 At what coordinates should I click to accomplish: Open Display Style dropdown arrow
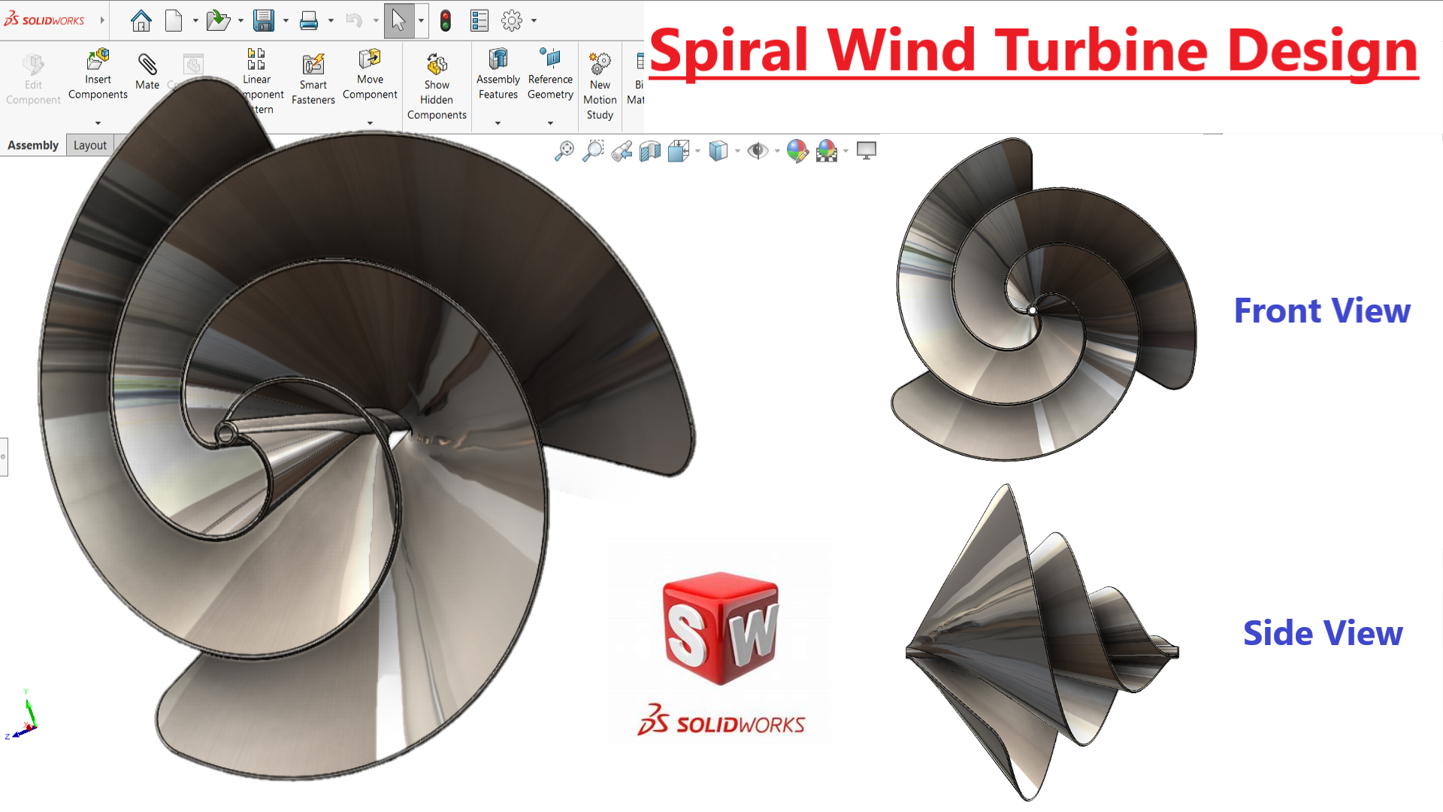click(737, 151)
